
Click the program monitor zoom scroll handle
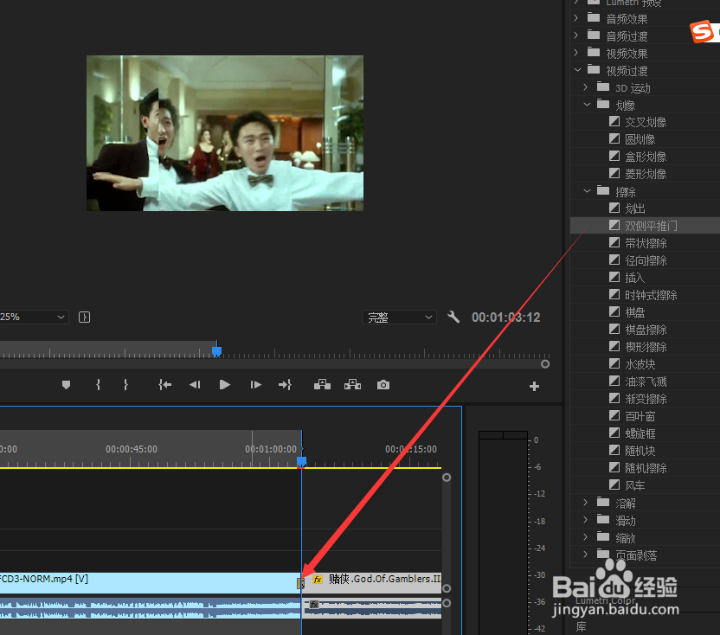click(x=545, y=364)
